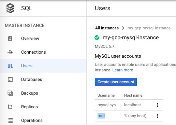Click the MySQL 5.7 version label
176x125 pixels.
click(105, 46)
